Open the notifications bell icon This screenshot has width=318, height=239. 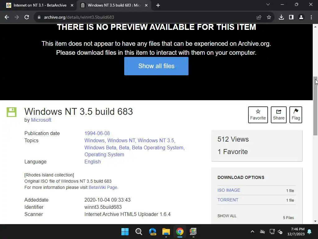click(310, 232)
